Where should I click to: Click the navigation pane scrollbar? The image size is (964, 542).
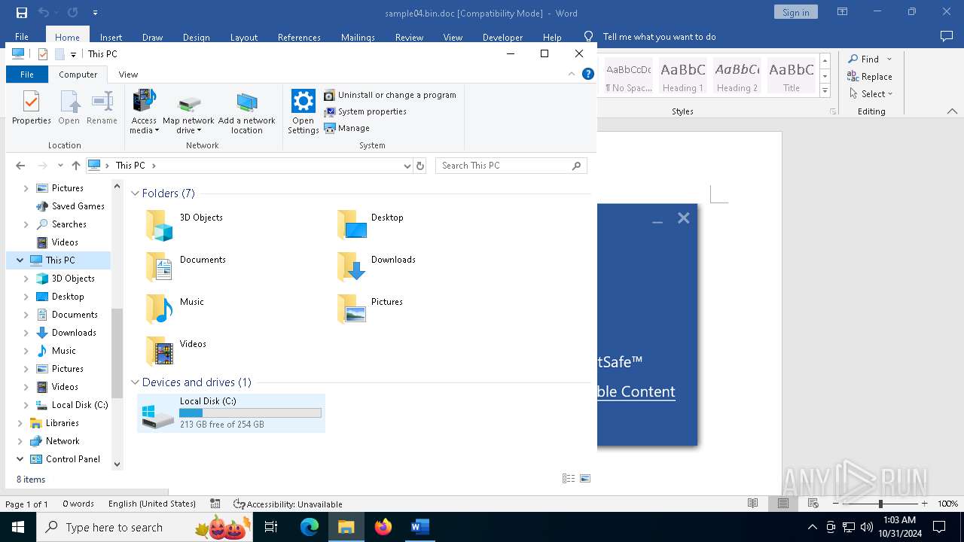click(x=117, y=352)
